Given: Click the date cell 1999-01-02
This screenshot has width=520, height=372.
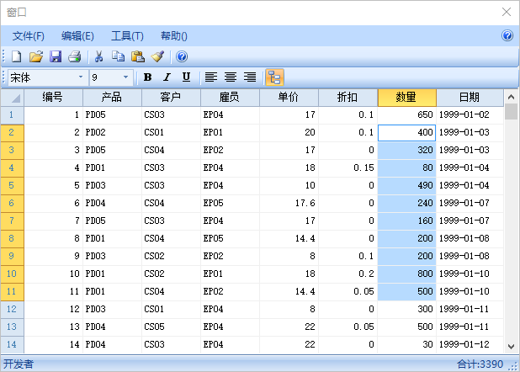Looking at the screenshot, I should [470, 114].
